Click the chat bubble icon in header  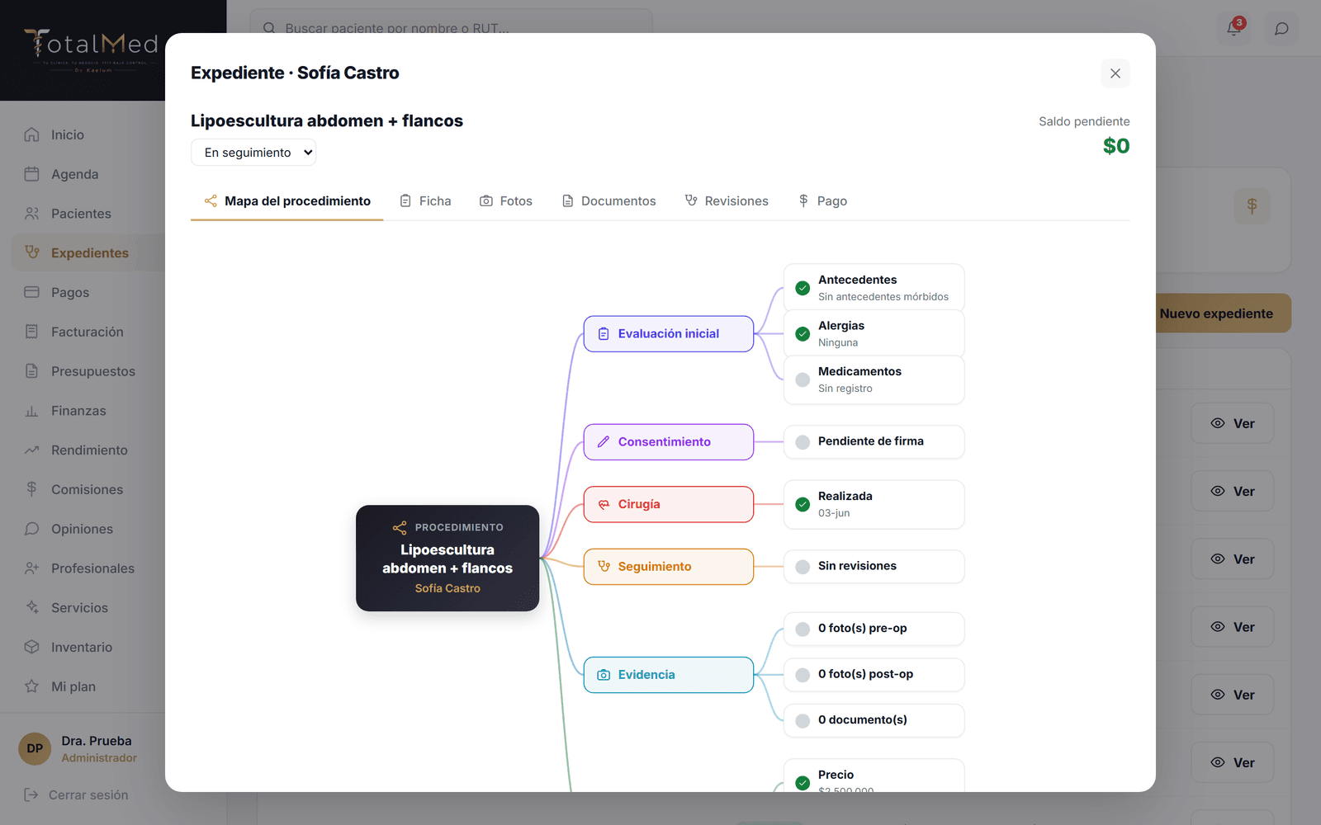click(x=1281, y=29)
